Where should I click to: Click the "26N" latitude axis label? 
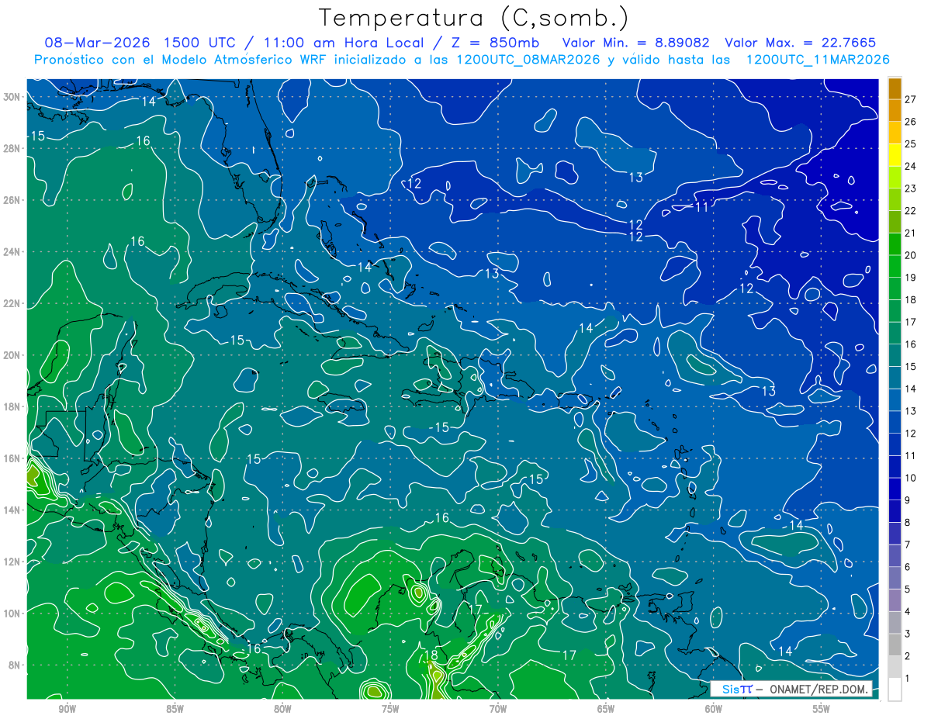point(12,199)
